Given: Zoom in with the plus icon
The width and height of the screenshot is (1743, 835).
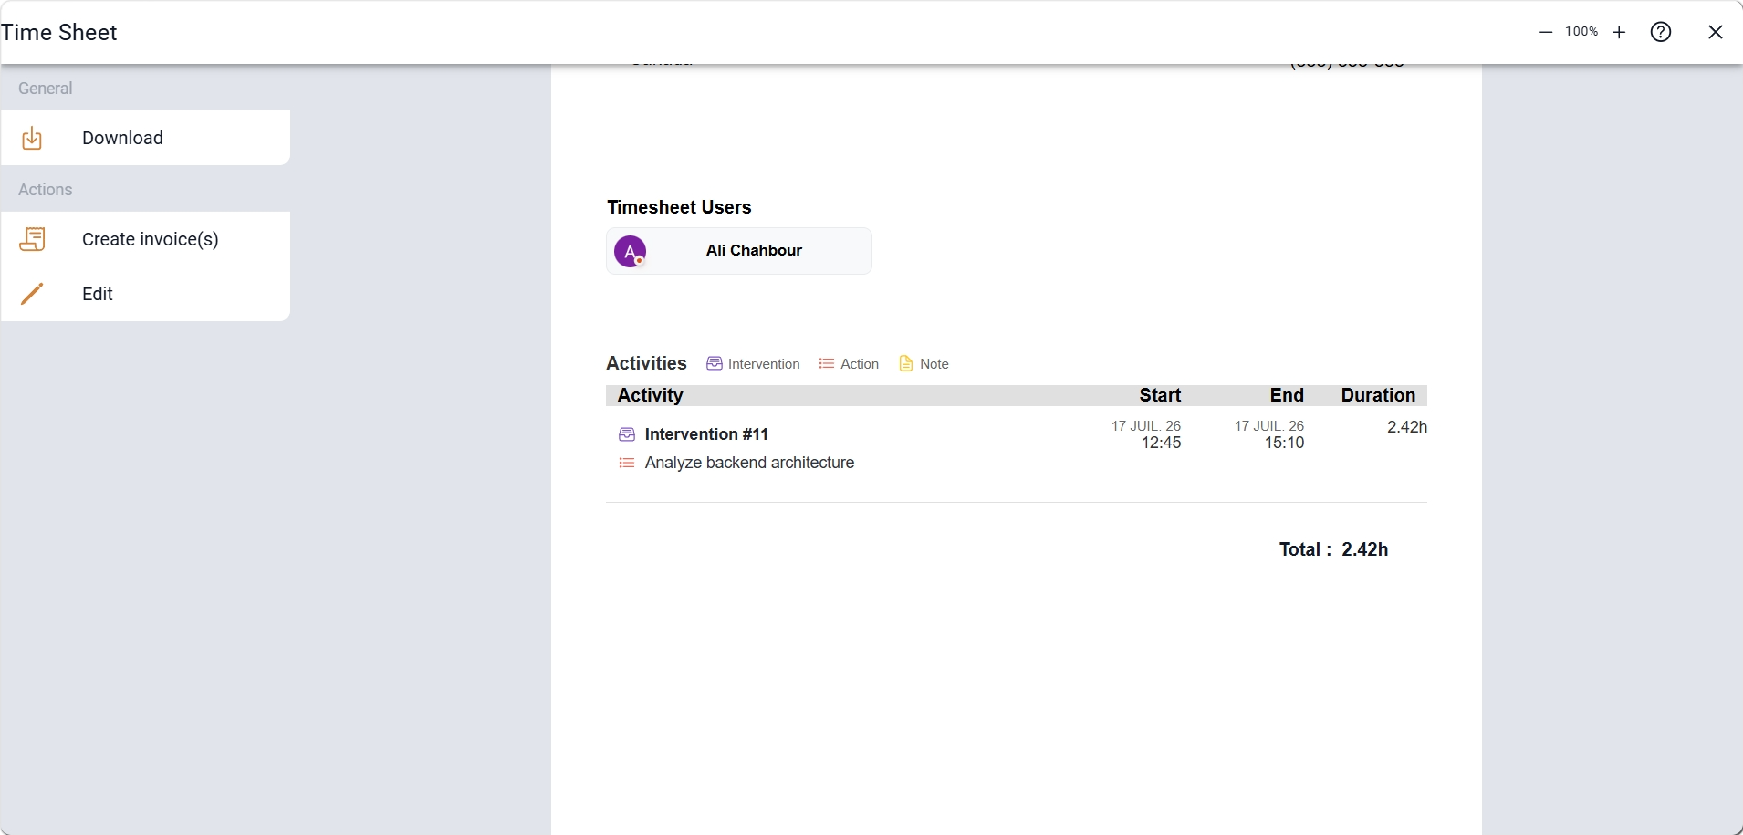Looking at the screenshot, I should [x=1619, y=32].
